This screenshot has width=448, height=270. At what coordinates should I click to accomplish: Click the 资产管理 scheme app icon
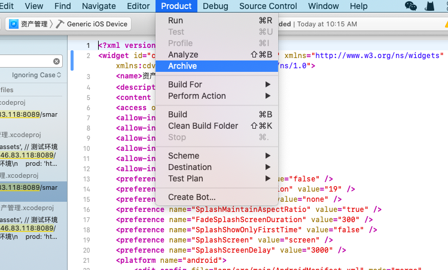pyautogui.click(x=13, y=24)
